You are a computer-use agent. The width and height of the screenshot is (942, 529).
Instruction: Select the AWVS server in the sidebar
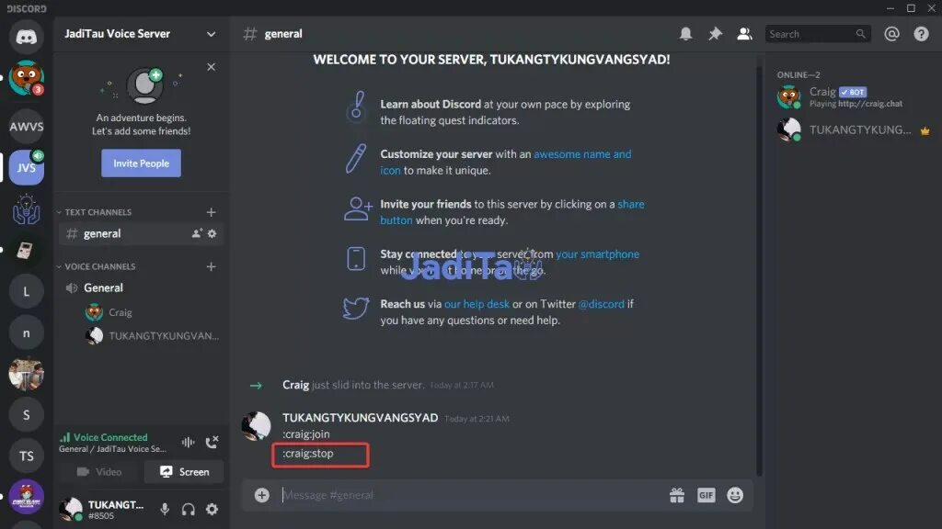(x=26, y=127)
